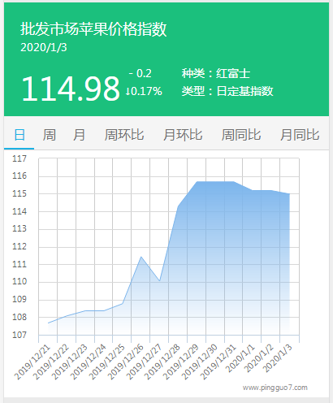The width and height of the screenshot is (333, 403).
Task: Click the x-axis label 2019/12/25
Action: pos(107,362)
